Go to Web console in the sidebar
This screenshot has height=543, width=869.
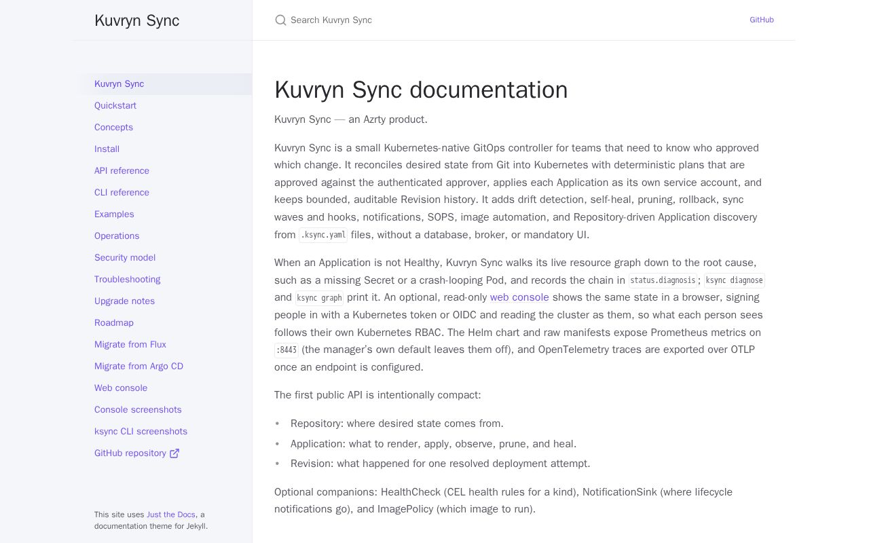tap(121, 388)
